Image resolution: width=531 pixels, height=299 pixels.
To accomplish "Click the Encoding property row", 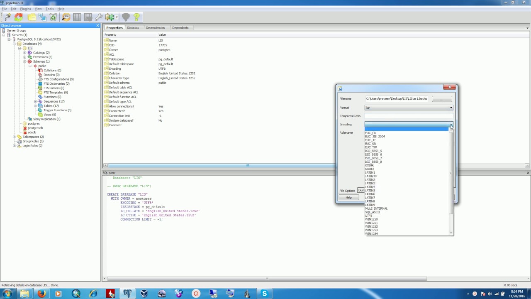I will (315, 69).
